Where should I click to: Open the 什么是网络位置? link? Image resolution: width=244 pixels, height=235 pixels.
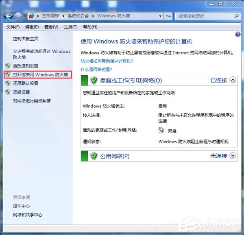pyautogui.click(x=96, y=70)
